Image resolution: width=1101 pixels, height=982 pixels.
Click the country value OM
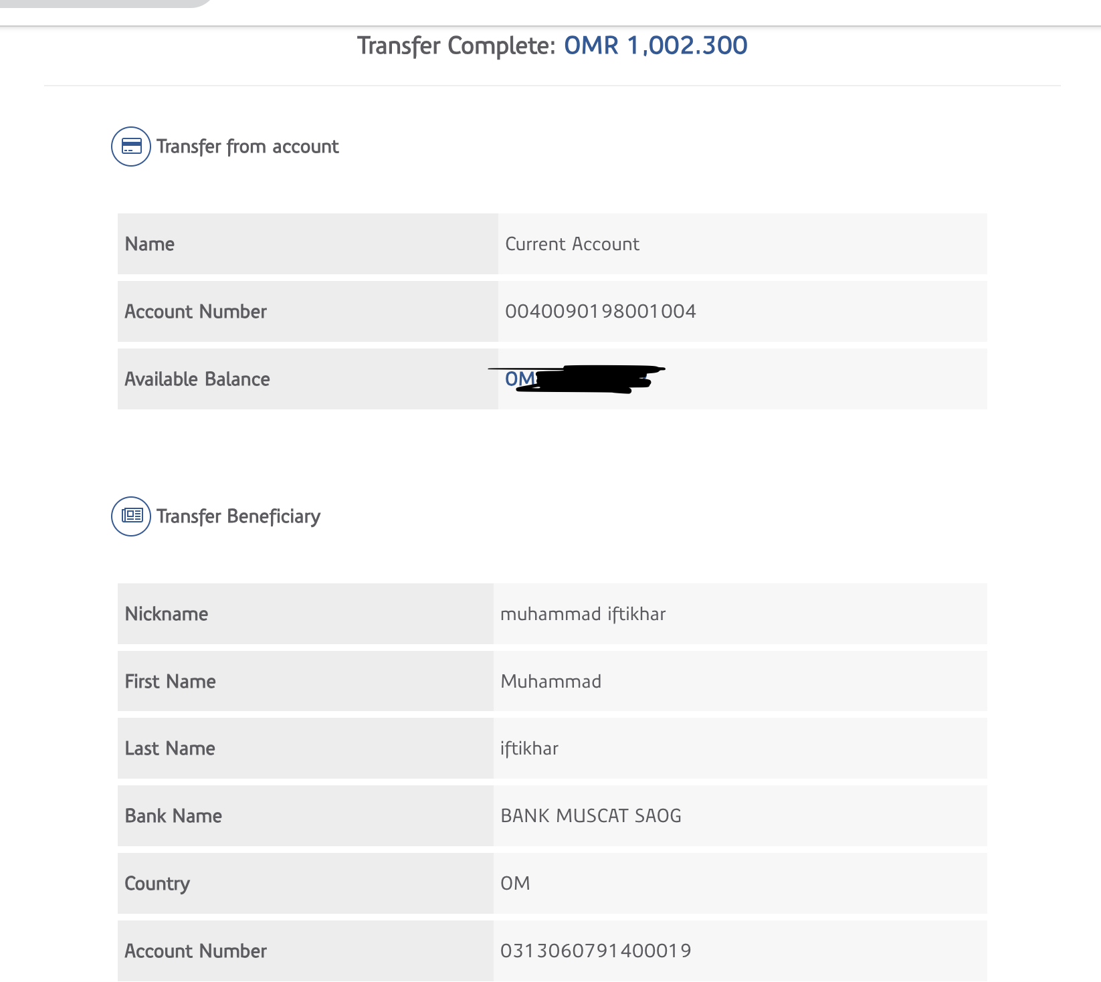(x=515, y=884)
